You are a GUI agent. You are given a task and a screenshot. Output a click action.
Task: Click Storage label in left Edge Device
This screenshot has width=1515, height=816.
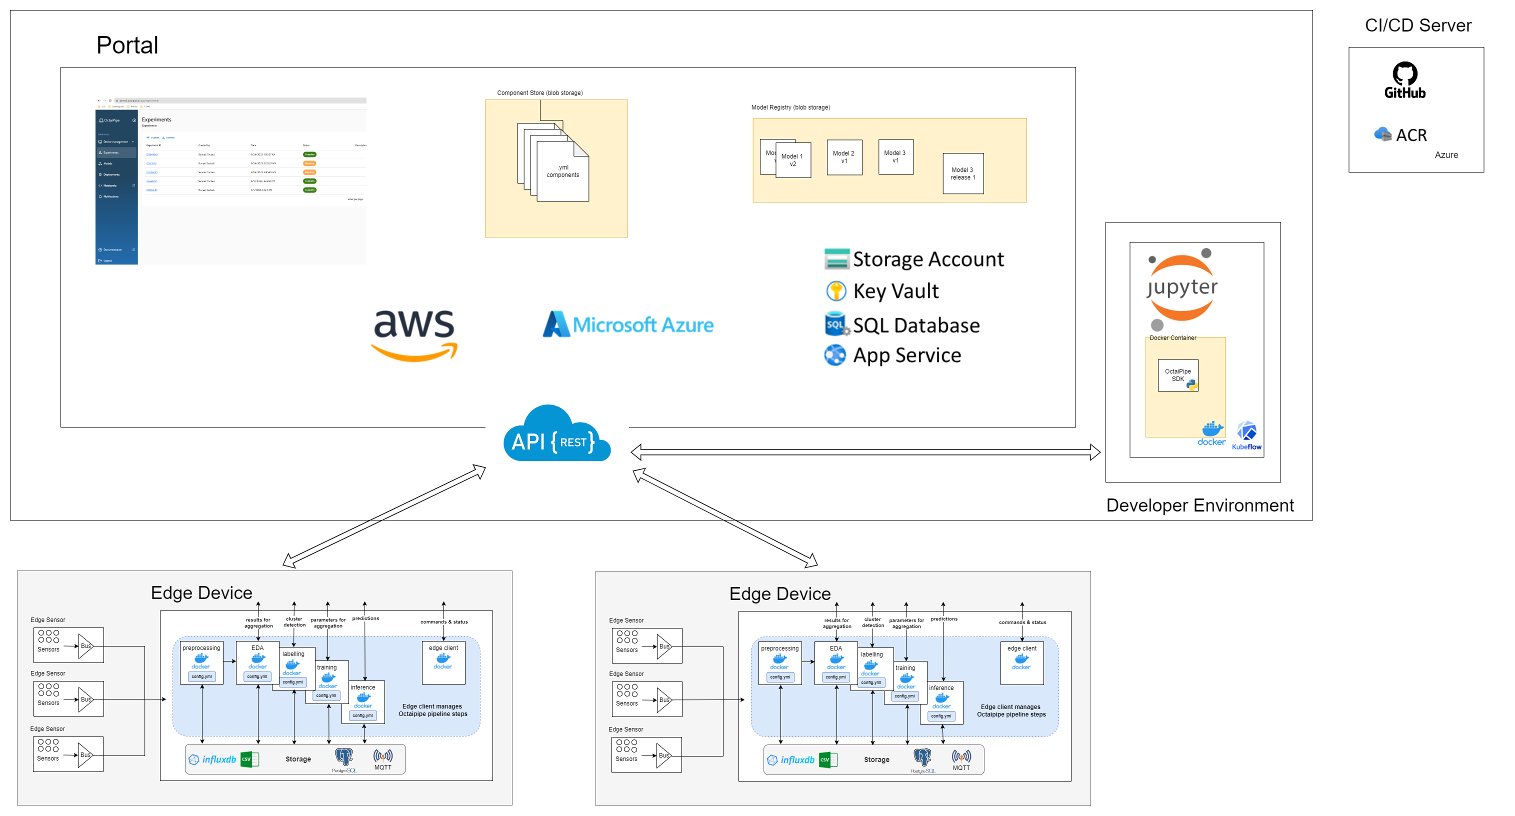click(x=298, y=759)
